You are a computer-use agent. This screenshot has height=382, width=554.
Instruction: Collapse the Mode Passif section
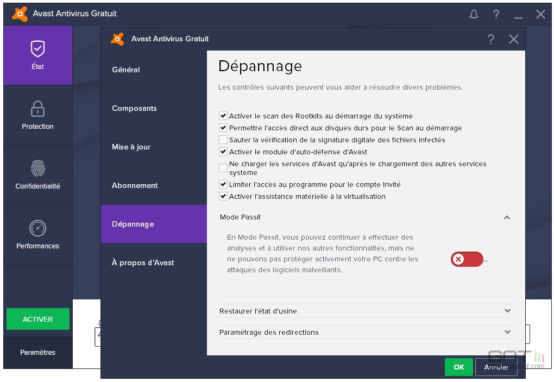[x=507, y=217]
